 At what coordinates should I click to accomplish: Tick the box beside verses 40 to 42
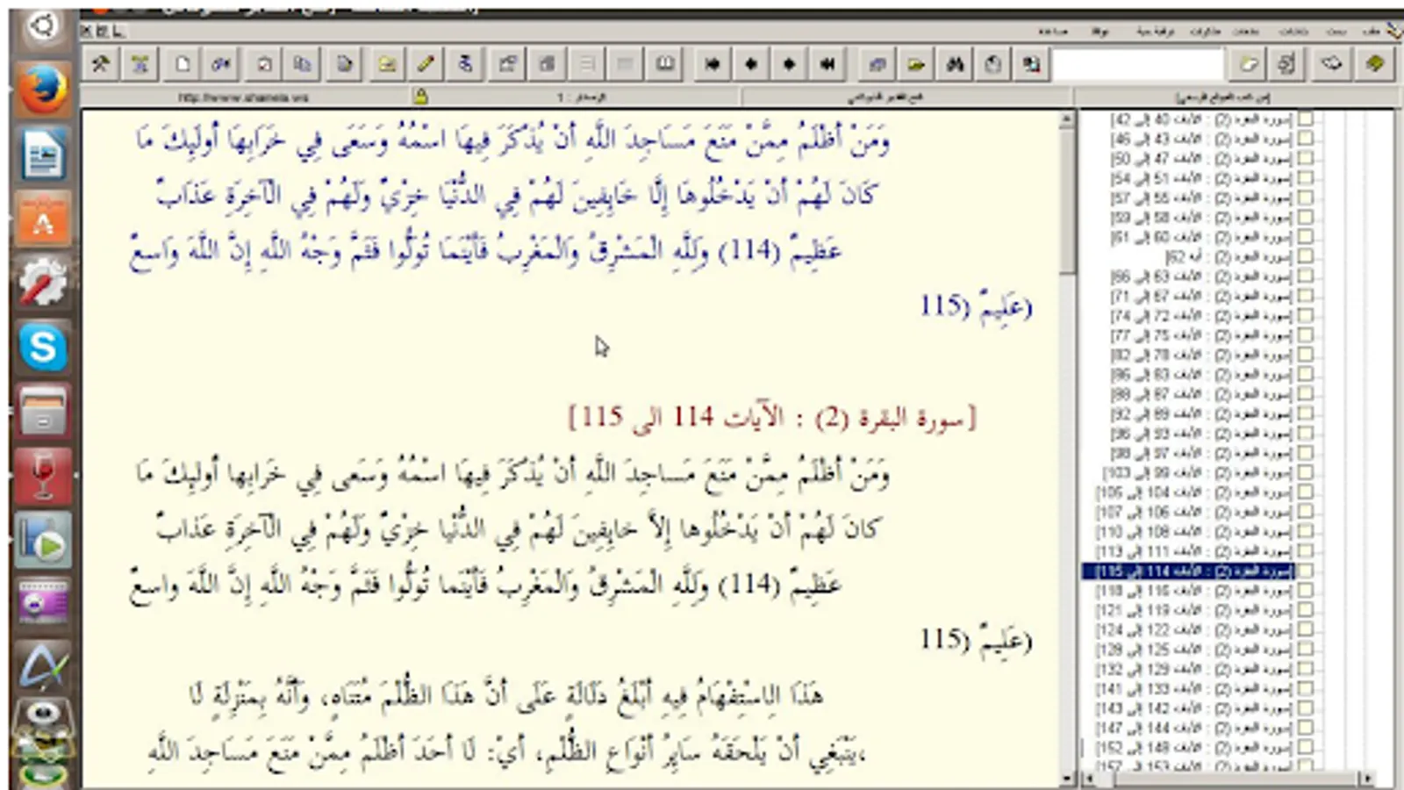point(1306,118)
